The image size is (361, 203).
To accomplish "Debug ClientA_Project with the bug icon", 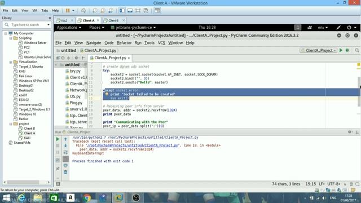I will [x=347, y=50].
